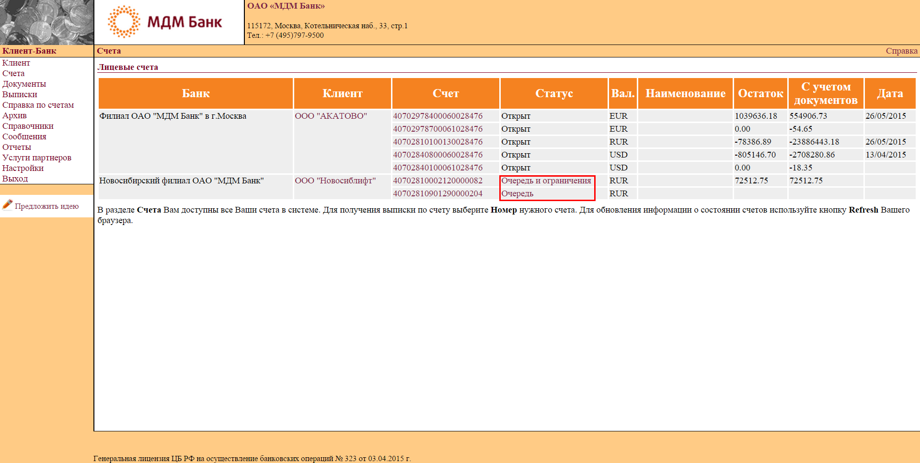
Task: Select the Архив menu entry
Action: click(14, 115)
